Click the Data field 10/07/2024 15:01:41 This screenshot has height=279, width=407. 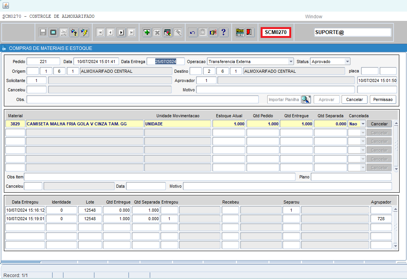coord(96,62)
